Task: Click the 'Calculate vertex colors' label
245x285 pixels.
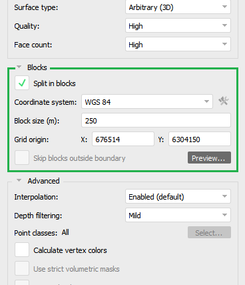Action: [70, 250]
